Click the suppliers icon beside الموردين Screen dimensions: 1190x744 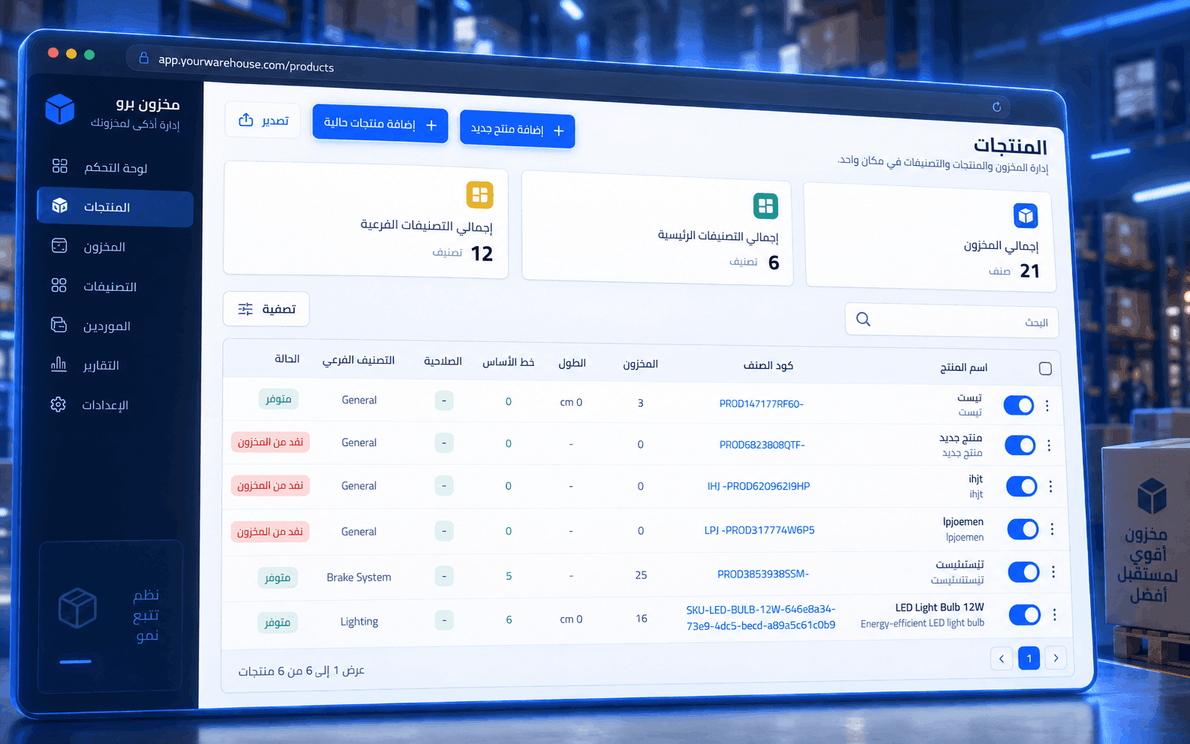pos(59,325)
